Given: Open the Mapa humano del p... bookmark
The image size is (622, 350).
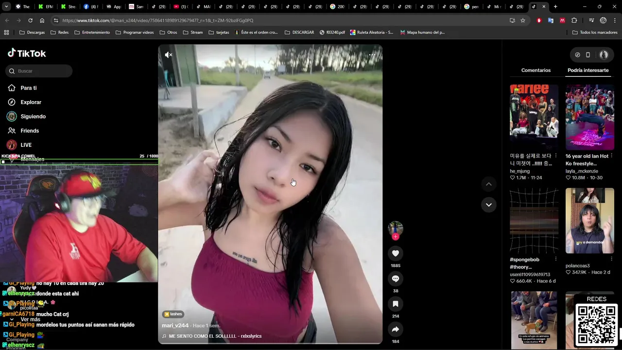Looking at the screenshot, I should point(422,33).
